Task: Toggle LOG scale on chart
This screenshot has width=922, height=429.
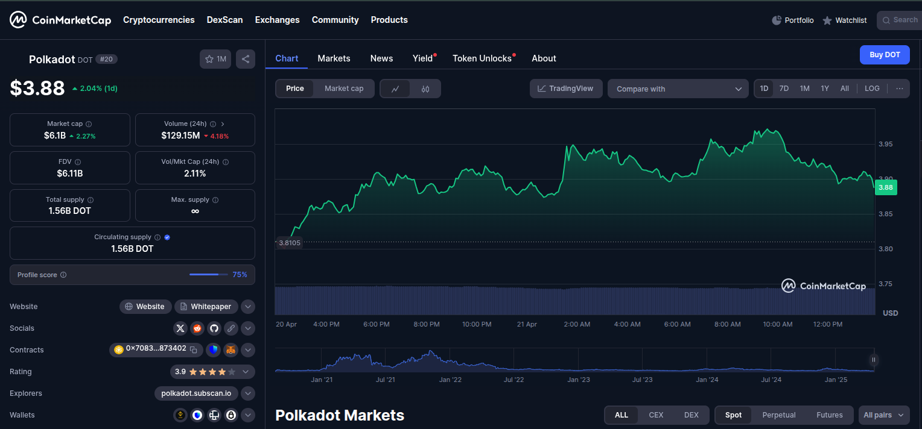Action: (x=872, y=89)
